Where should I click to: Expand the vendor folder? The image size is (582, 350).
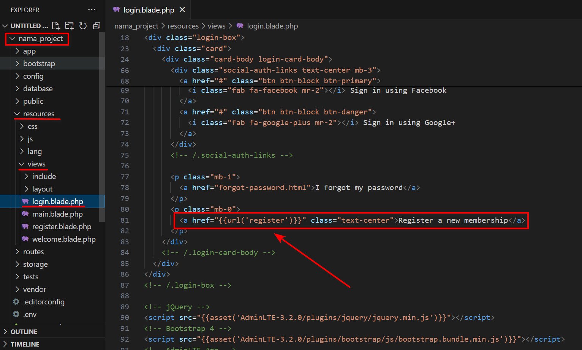17,290
